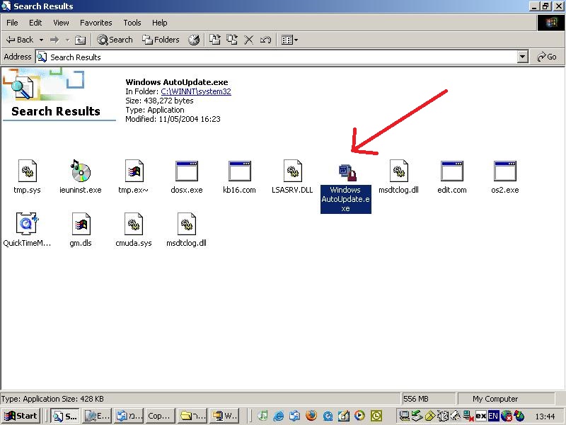This screenshot has height=425, width=566.
Task: Click the Copy To toolbar icon
Action: click(232, 40)
